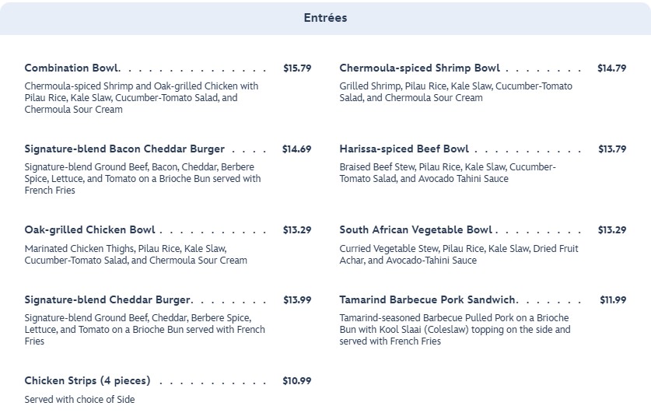Click the Tamarind Pork Sandwich description paragraph
The height and width of the screenshot is (413, 651).
tap(454, 330)
